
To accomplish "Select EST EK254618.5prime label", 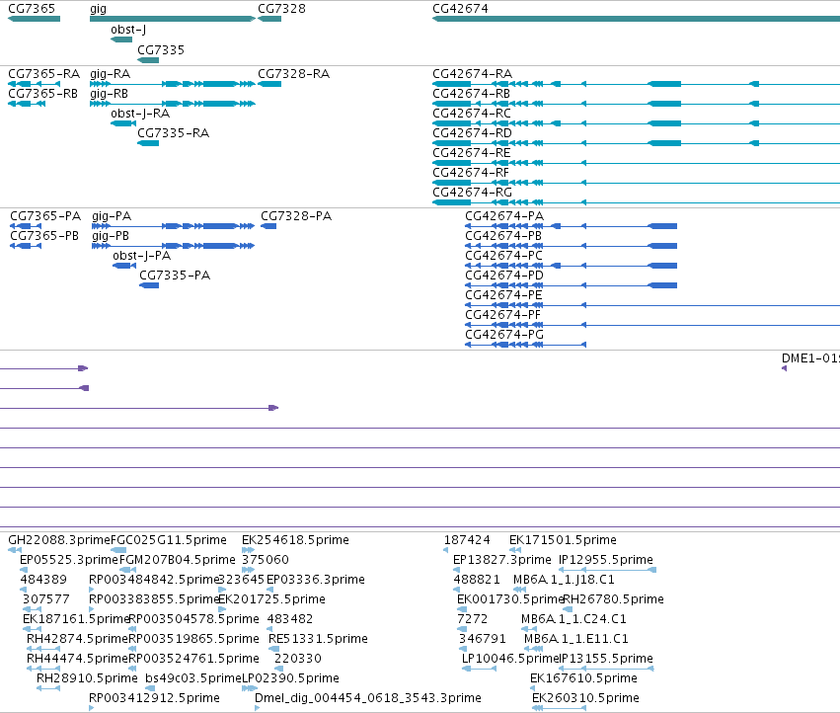I will [295, 540].
